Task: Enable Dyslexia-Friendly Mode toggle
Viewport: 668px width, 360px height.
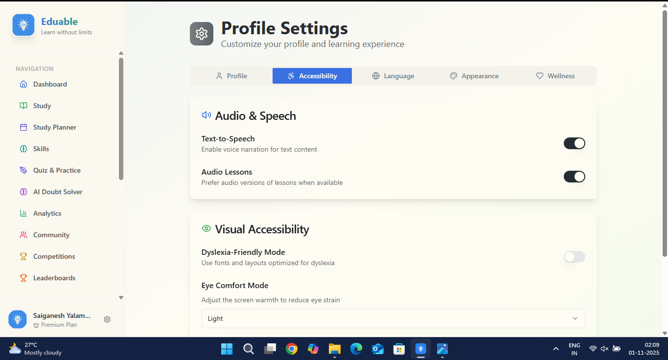Action: coord(574,257)
